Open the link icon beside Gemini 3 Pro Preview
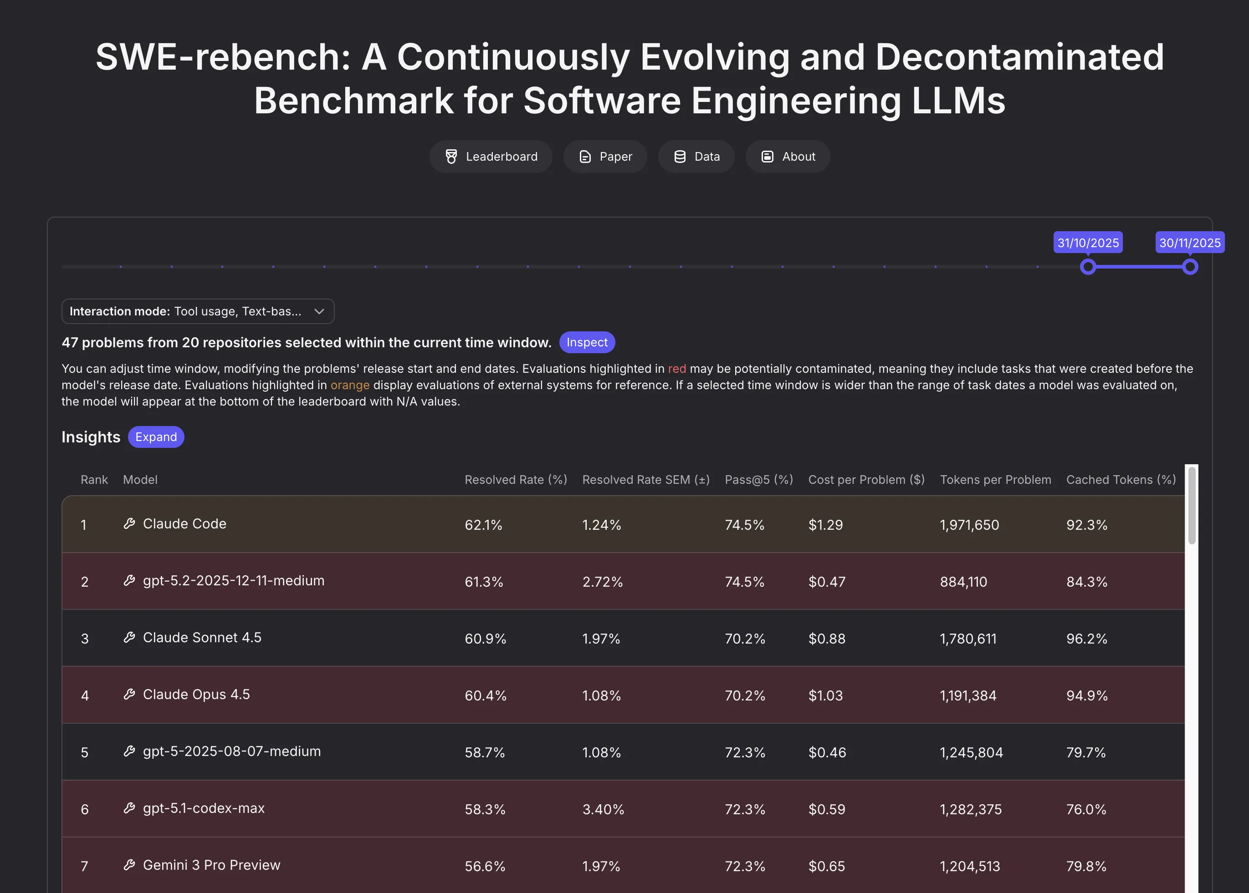This screenshot has height=893, width=1249. (x=129, y=865)
